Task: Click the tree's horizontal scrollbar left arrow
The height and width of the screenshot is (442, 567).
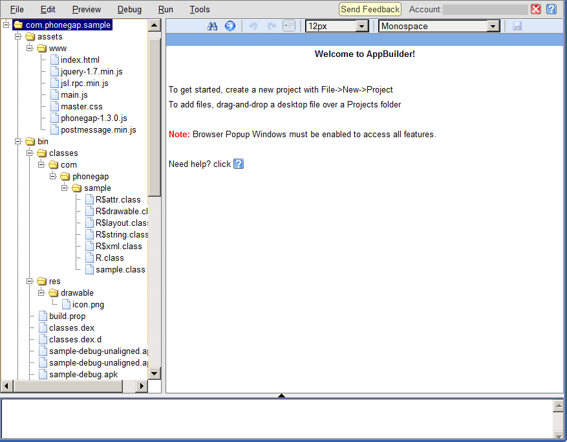Action: 6,386
